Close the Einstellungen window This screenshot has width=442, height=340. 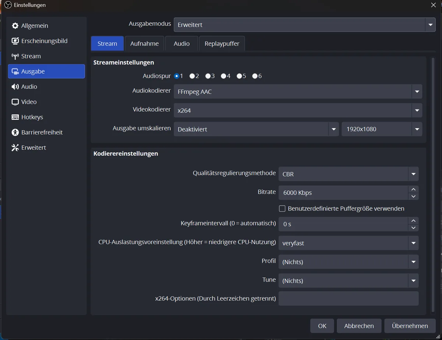(434, 5)
